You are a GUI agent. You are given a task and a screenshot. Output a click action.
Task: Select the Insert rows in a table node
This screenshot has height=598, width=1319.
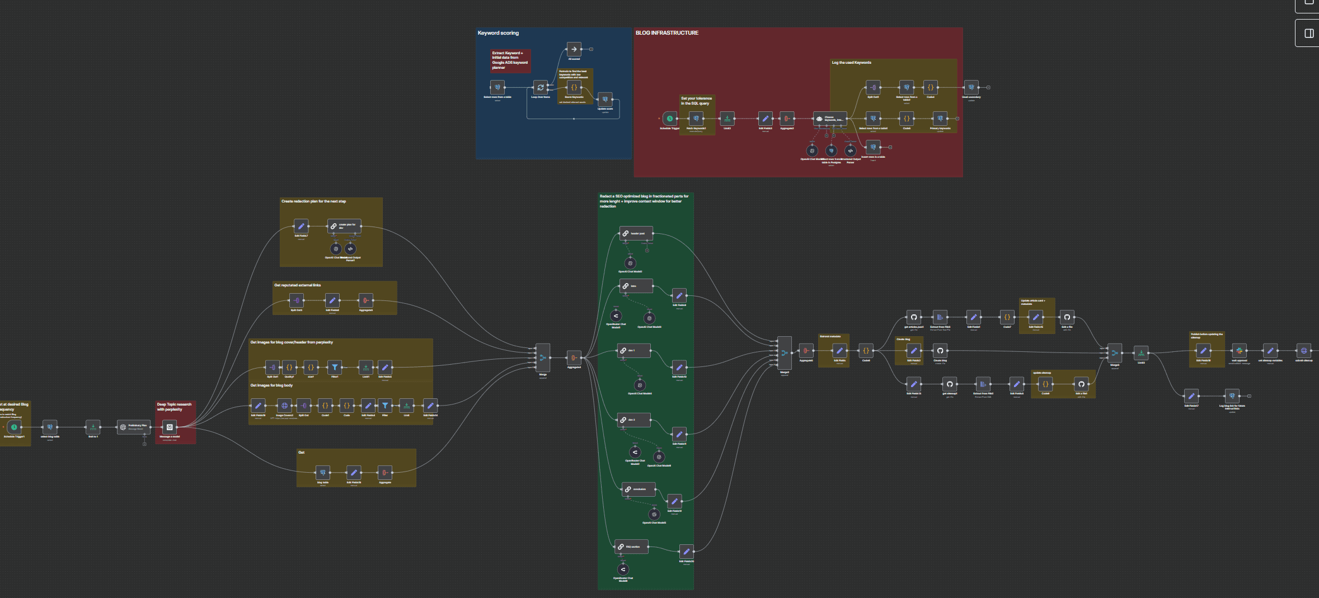tap(873, 147)
